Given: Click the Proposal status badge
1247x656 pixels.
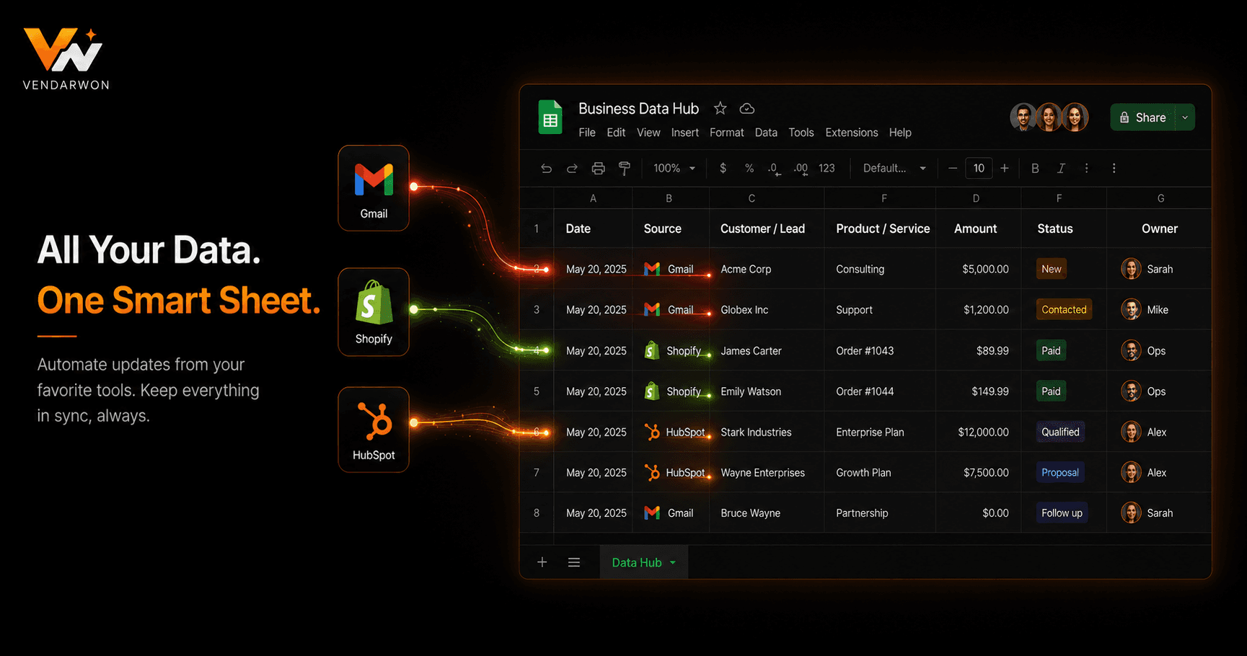Looking at the screenshot, I should coord(1060,472).
